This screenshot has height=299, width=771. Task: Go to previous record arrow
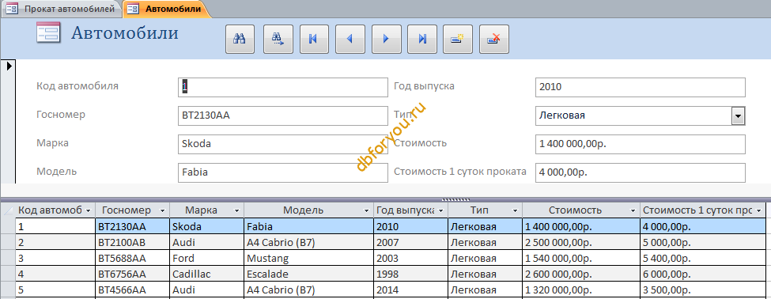click(x=350, y=39)
